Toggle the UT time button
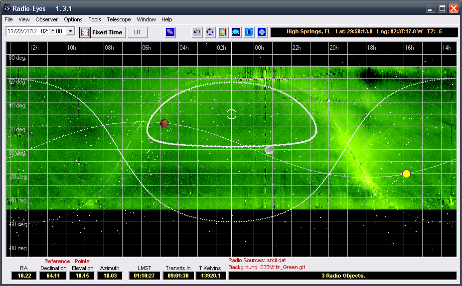The height and width of the screenshot is (286, 462). tap(138, 32)
